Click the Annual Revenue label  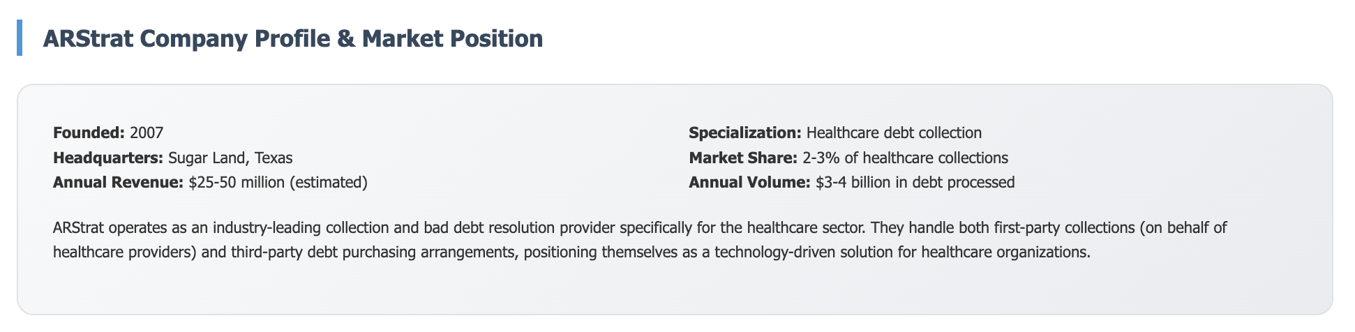point(119,183)
